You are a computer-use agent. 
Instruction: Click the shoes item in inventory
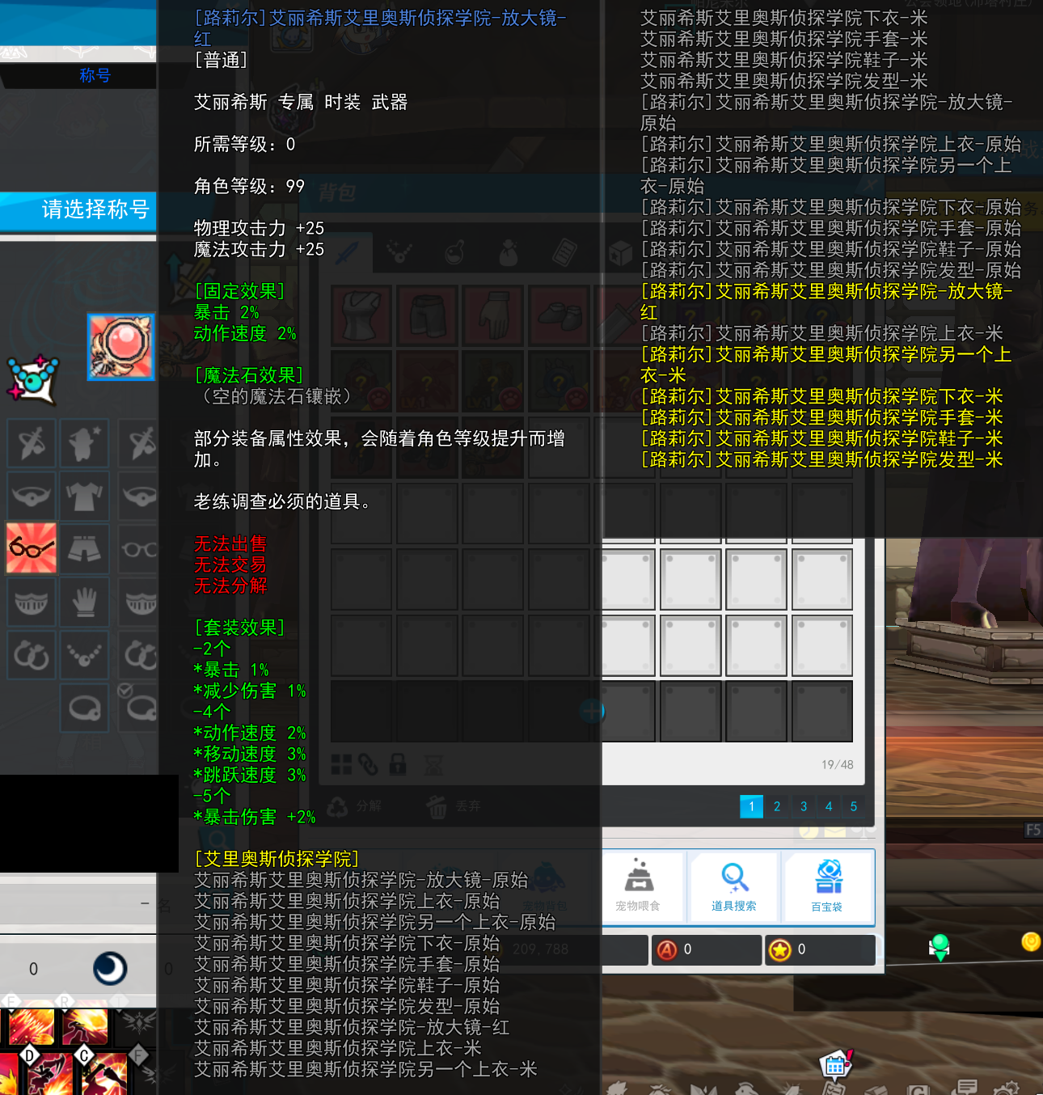tap(559, 315)
